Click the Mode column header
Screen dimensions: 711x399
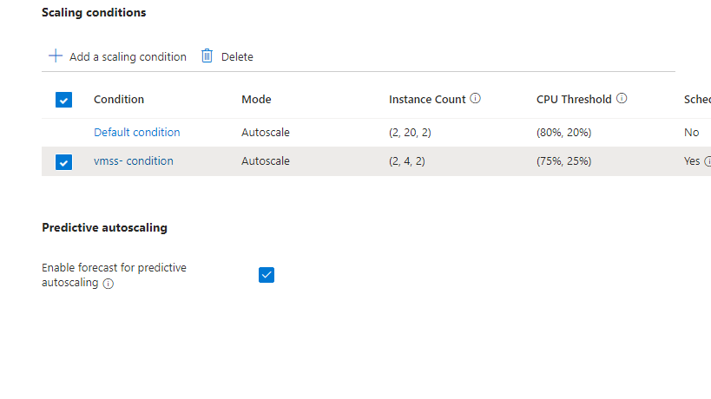[256, 100]
